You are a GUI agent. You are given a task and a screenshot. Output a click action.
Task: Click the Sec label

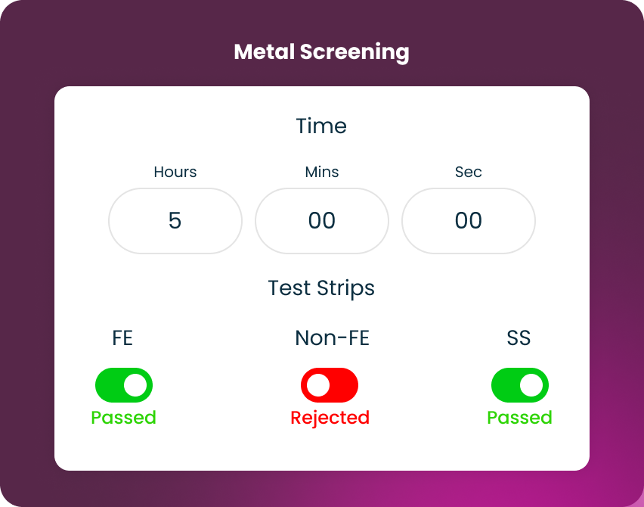469,172
